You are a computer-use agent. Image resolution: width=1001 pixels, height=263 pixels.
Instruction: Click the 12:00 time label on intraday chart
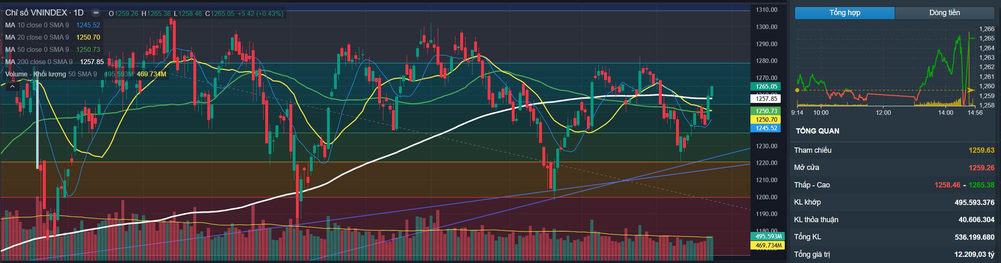(x=883, y=112)
